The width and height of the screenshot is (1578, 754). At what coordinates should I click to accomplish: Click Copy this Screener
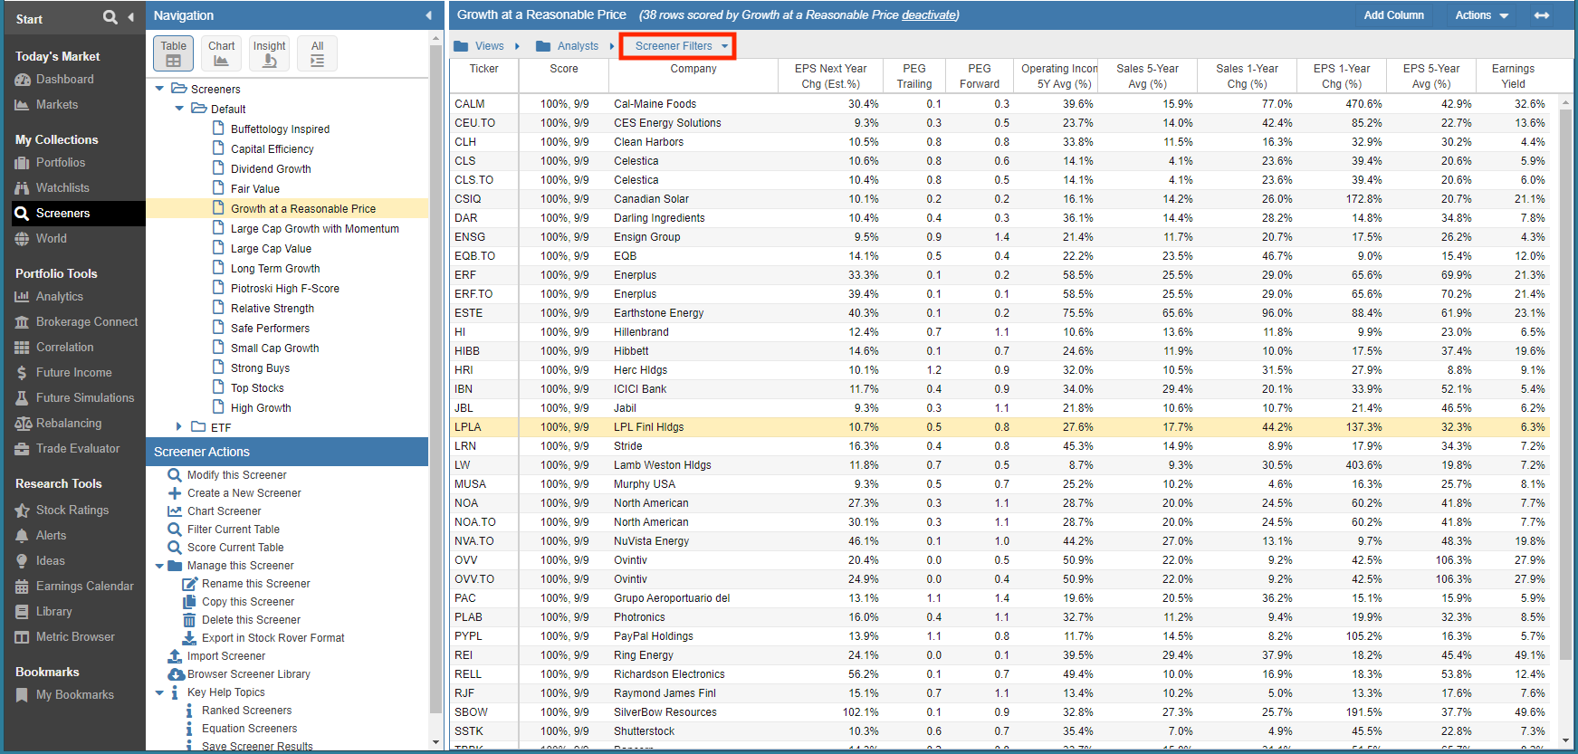coord(239,602)
